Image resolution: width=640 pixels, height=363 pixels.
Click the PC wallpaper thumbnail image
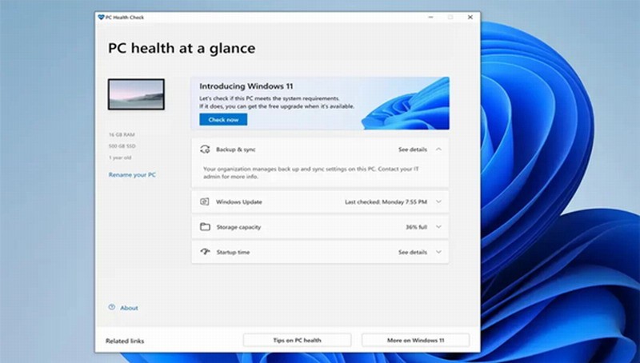pyautogui.click(x=136, y=94)
